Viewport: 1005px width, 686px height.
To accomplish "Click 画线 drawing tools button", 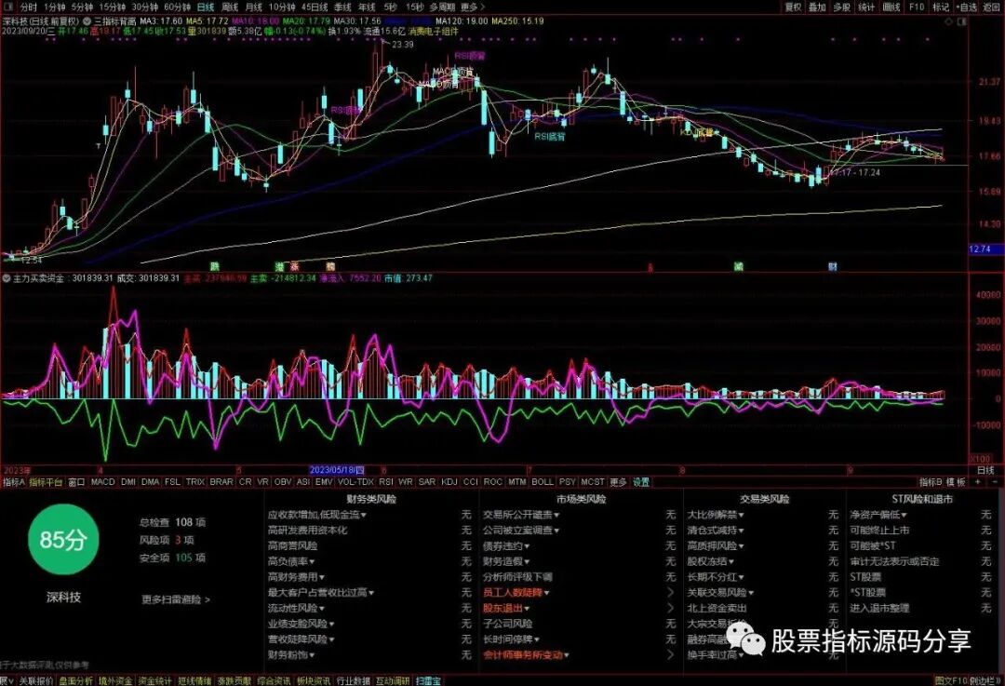I will pos(891,7).
